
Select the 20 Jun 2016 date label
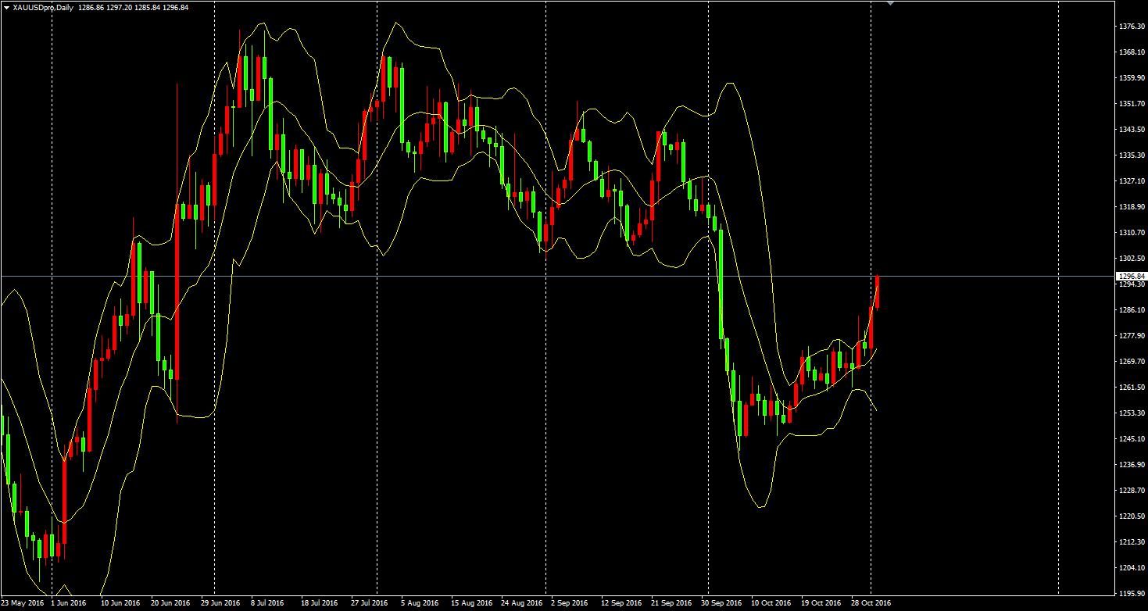pyautogui.click(x=170, y=603)
